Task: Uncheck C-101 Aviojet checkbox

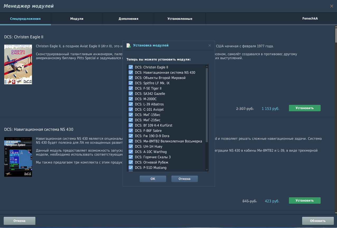Action: tap(131, 109)
